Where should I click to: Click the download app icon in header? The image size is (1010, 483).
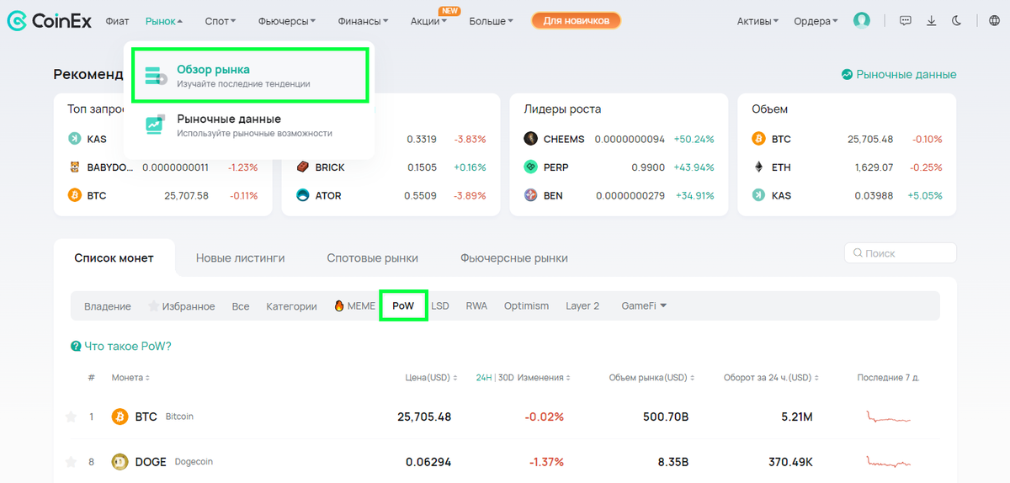(931, 20)
